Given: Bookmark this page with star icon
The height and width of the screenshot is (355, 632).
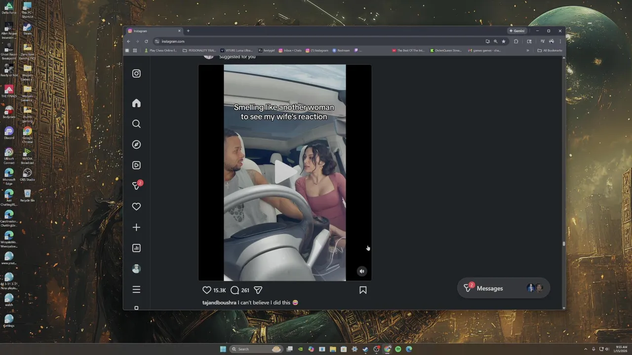Looking at the screenshot, I should [504, 41].
